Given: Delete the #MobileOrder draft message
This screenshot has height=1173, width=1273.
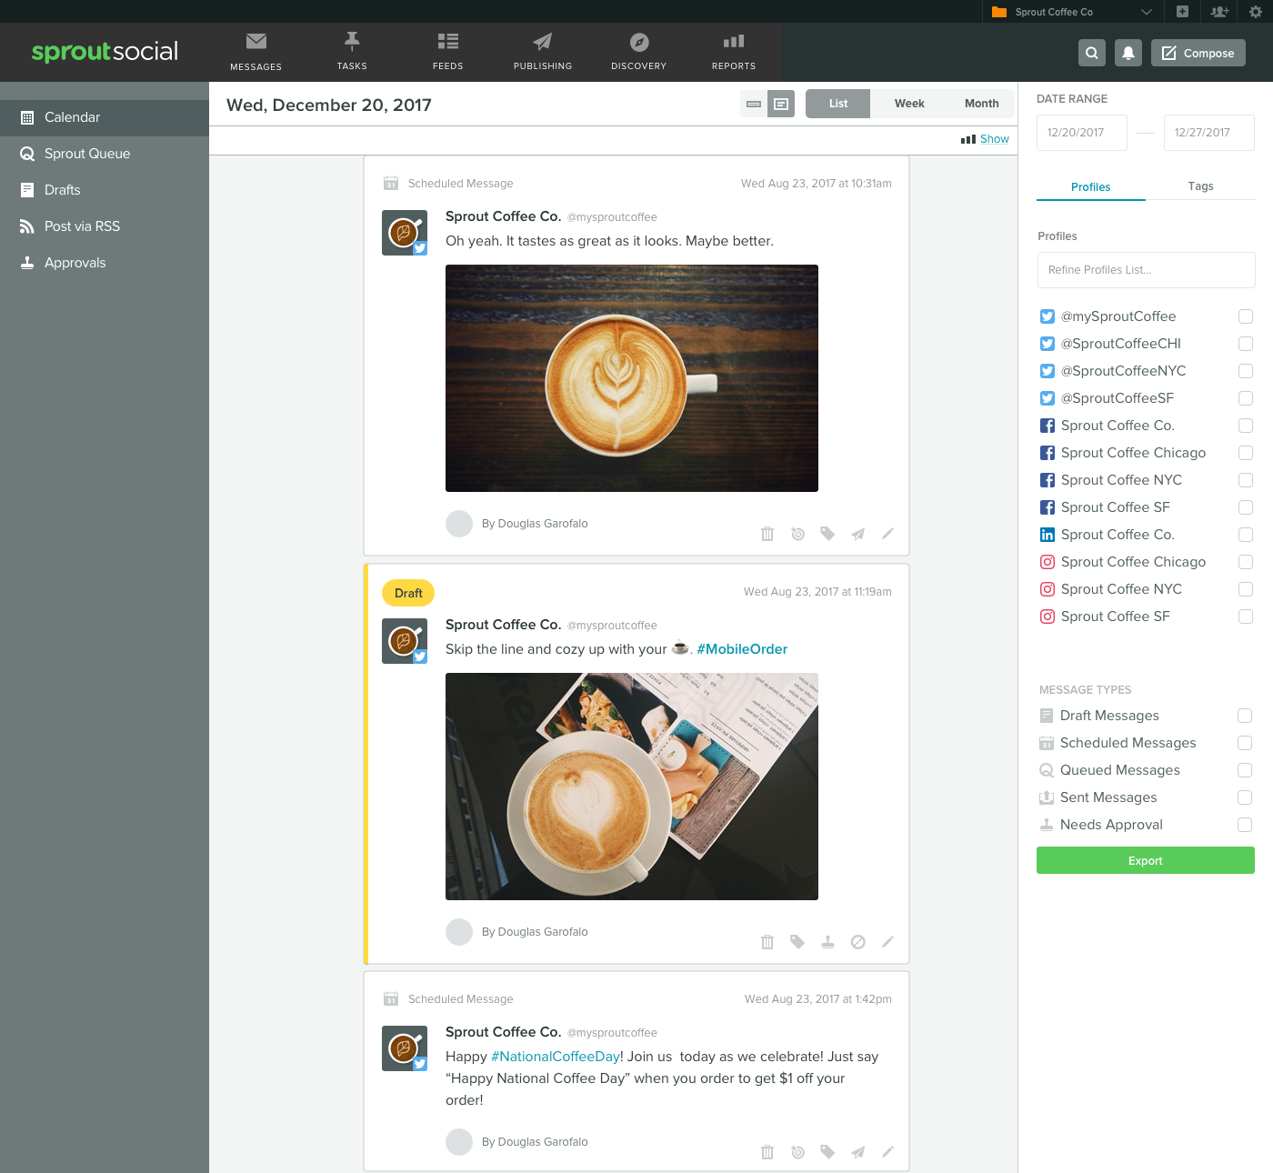Looking at the screenshot, I should tap(767, 942).
